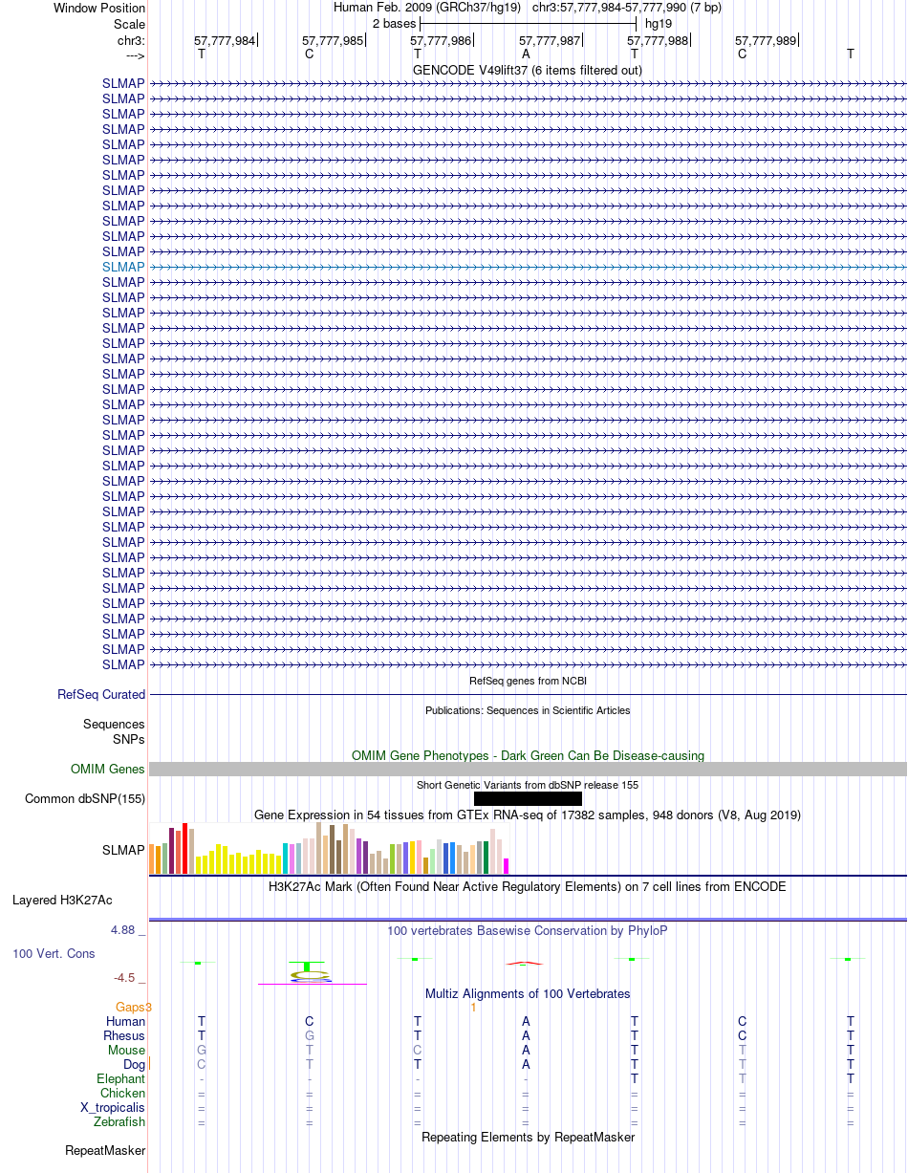This screenshot has width=908, height=1173.
Task: Open the OMIM Gene Phenotypes track title
Action: pos(528,755)
